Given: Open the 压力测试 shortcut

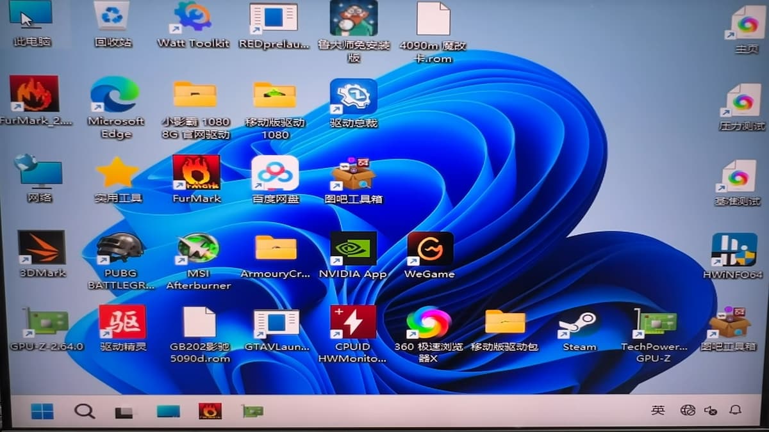Looking at the screenshot, I should [743, 107].
